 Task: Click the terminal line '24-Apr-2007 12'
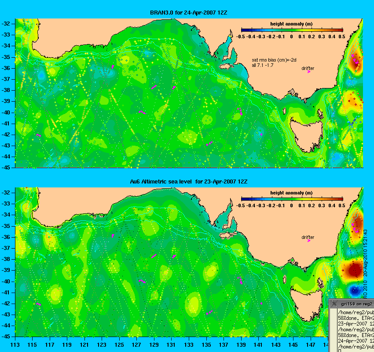click(356, 341)
